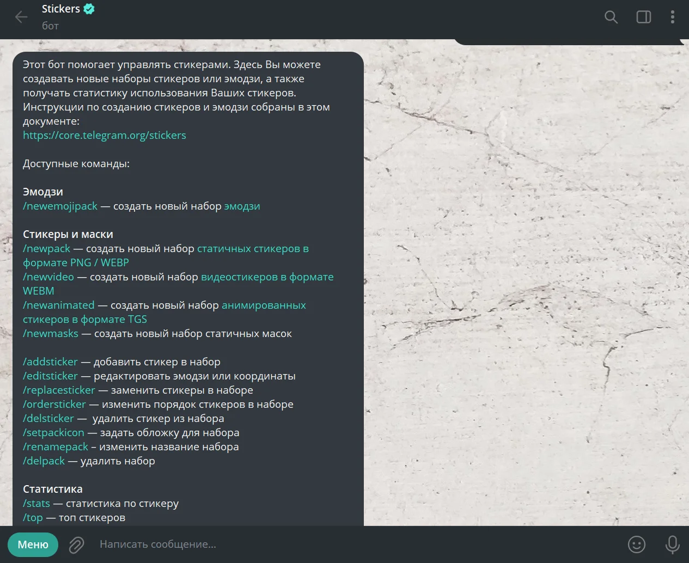Click the /addsticker command
This screenshot has width=689, height=563.
pos(50,362)
